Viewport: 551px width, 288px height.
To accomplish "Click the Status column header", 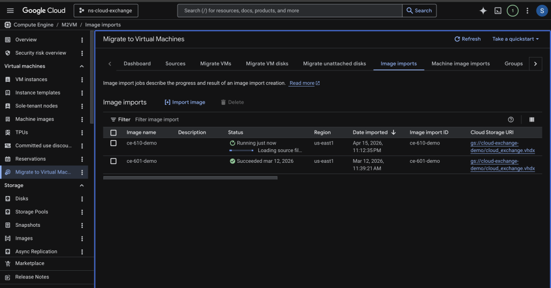I will (x=236, y=132).
